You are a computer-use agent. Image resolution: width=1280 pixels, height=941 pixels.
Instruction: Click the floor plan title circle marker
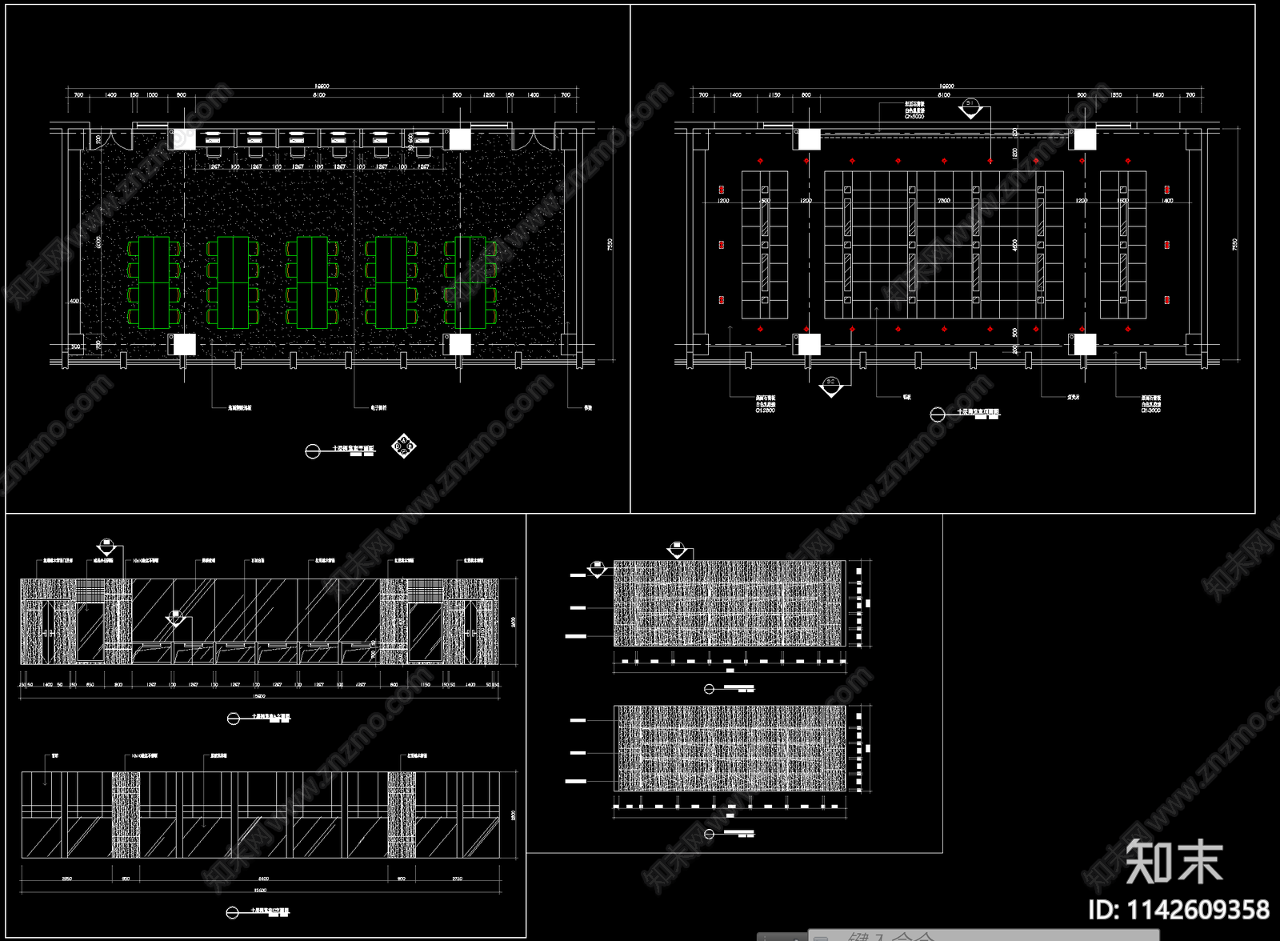(313, 451)
